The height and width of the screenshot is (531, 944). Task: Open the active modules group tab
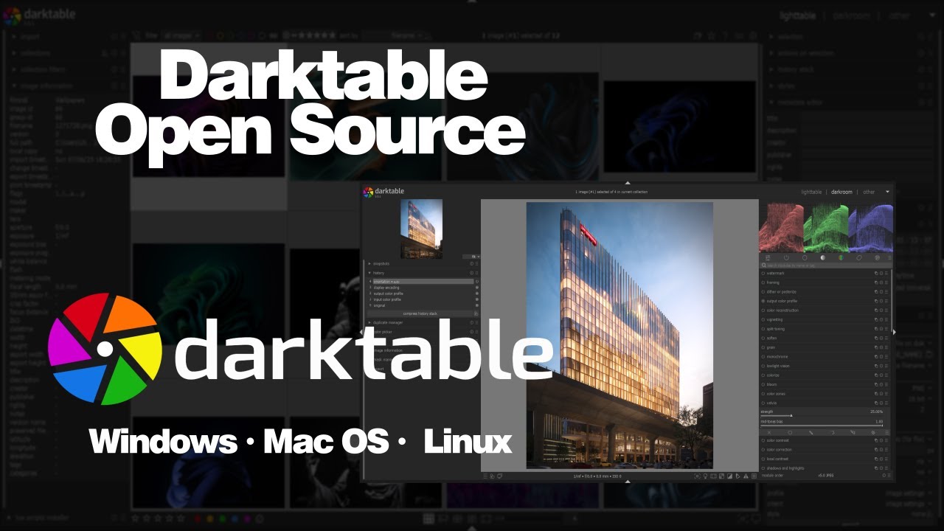click(786, 257)
